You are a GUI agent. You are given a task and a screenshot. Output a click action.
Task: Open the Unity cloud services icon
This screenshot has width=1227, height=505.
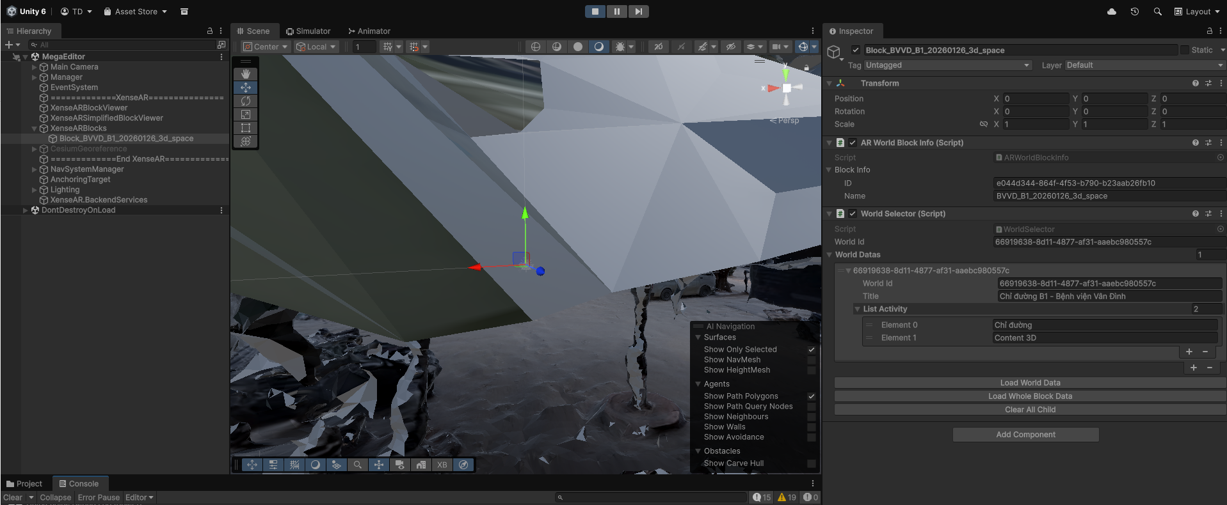(x=1112, y=12)
